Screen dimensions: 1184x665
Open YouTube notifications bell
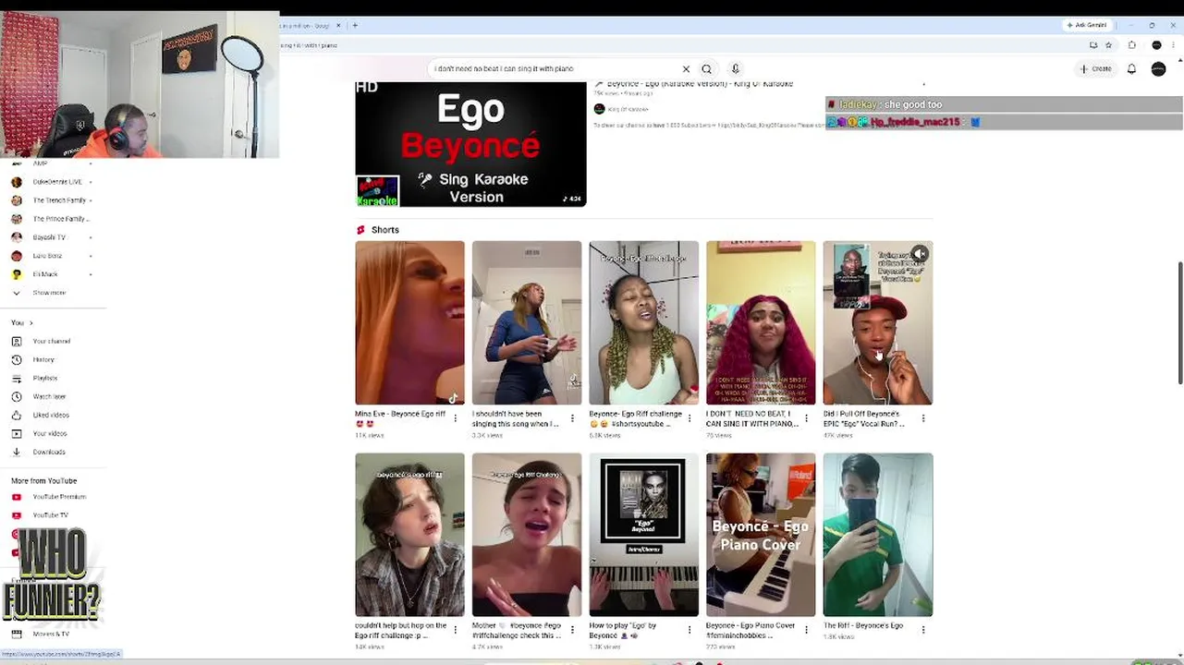[x=1131, y=68]
